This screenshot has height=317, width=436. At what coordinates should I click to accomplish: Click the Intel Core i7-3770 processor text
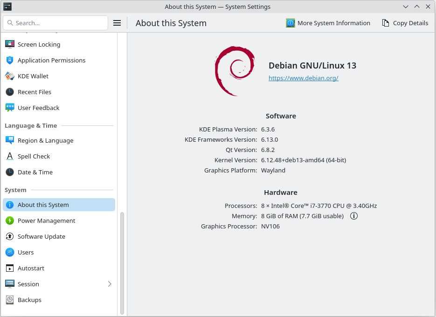pyautogui.click(x=319, y=206)
